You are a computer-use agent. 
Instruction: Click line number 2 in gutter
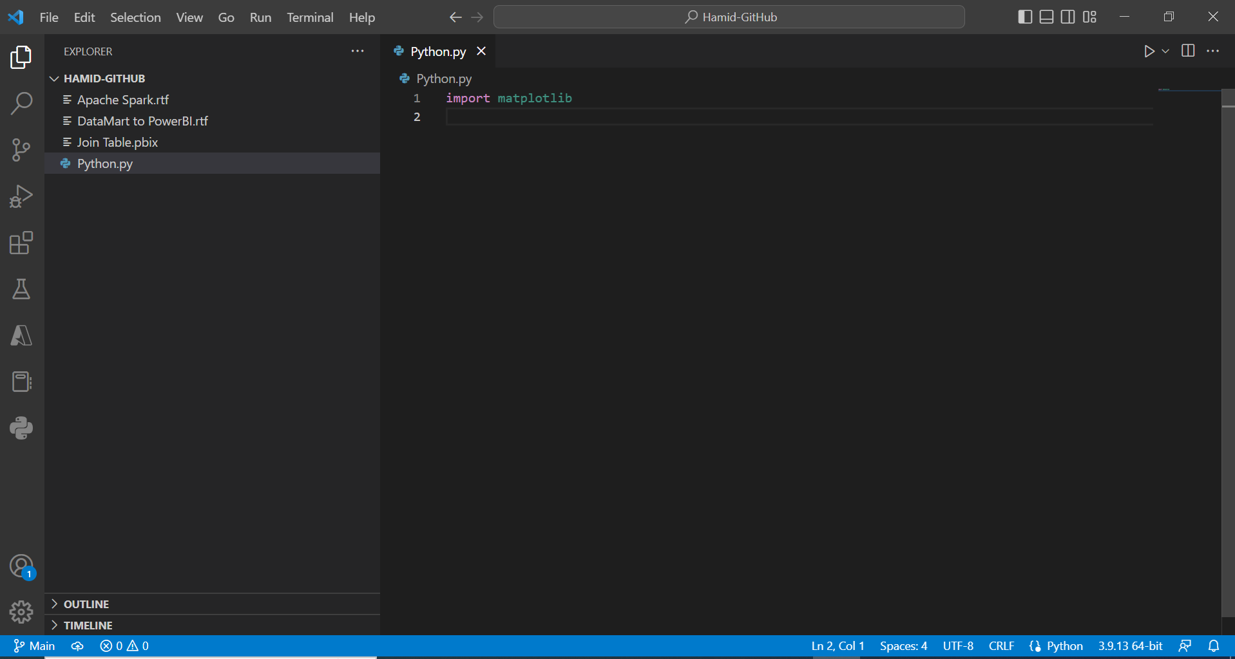coord(417,116)
